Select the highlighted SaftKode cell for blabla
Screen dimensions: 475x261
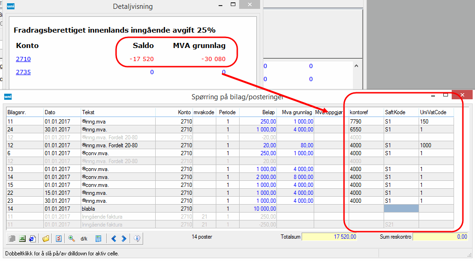click(400, 209)
